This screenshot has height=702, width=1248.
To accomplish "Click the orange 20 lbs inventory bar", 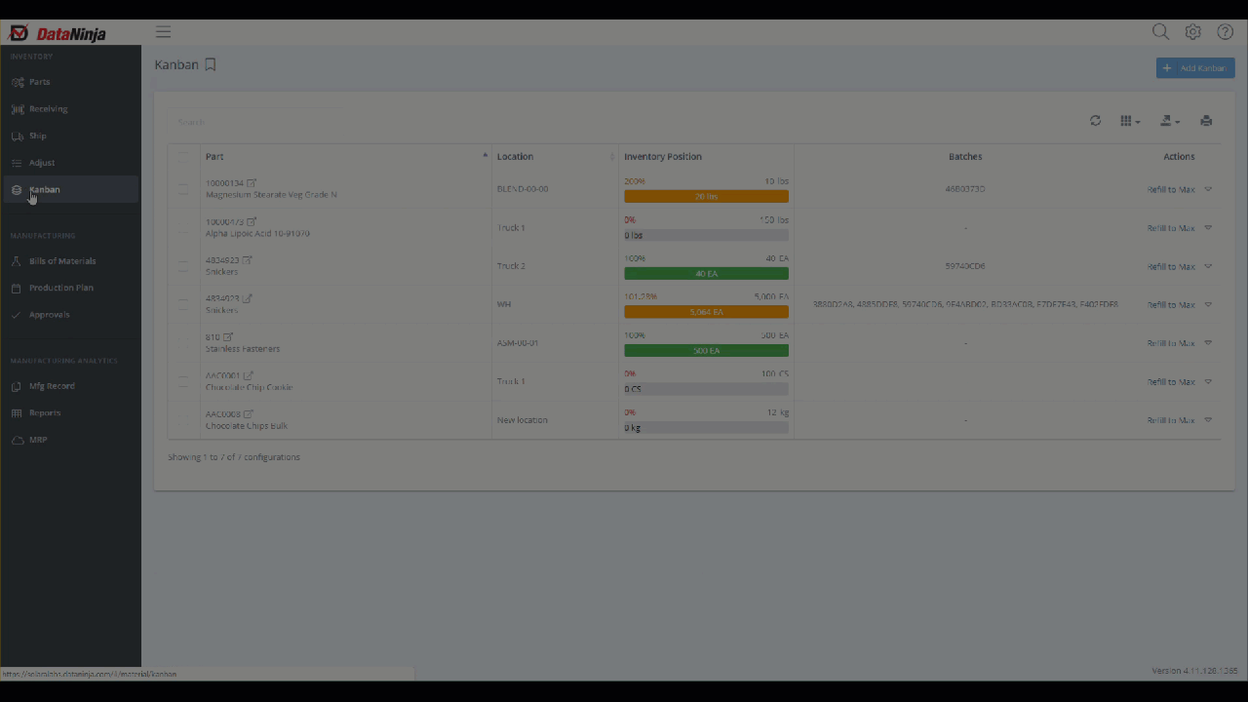I will coord(706,196).
